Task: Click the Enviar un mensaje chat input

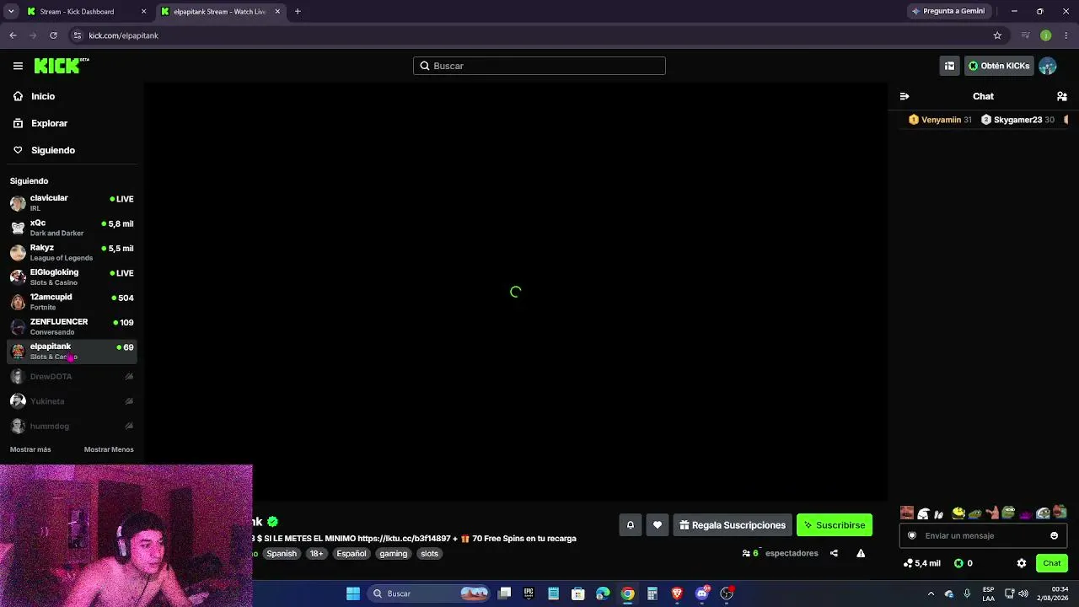Action: point(982,535)
